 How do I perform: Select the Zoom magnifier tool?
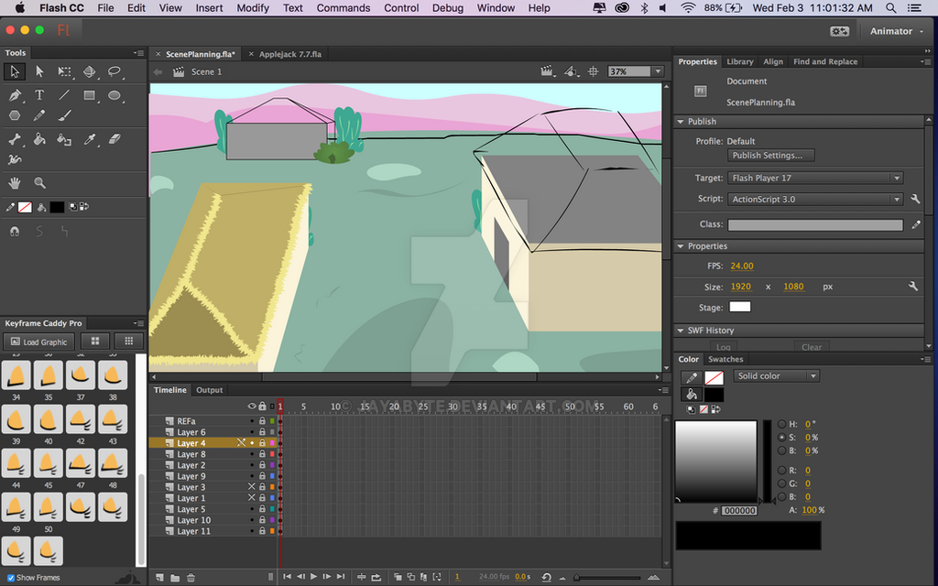click(39, 183)
